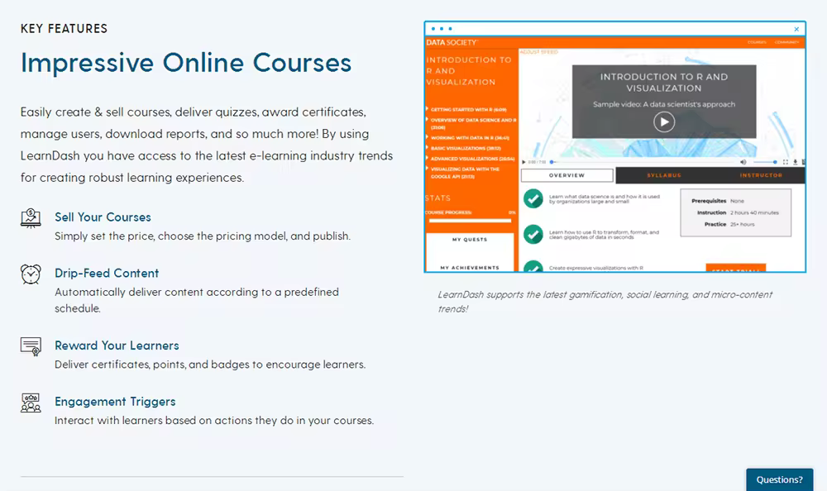The height and width of the screenshot is (491, 827).
Task: Open Courses in the Data Society header
Action: click(x=757, y=42)
